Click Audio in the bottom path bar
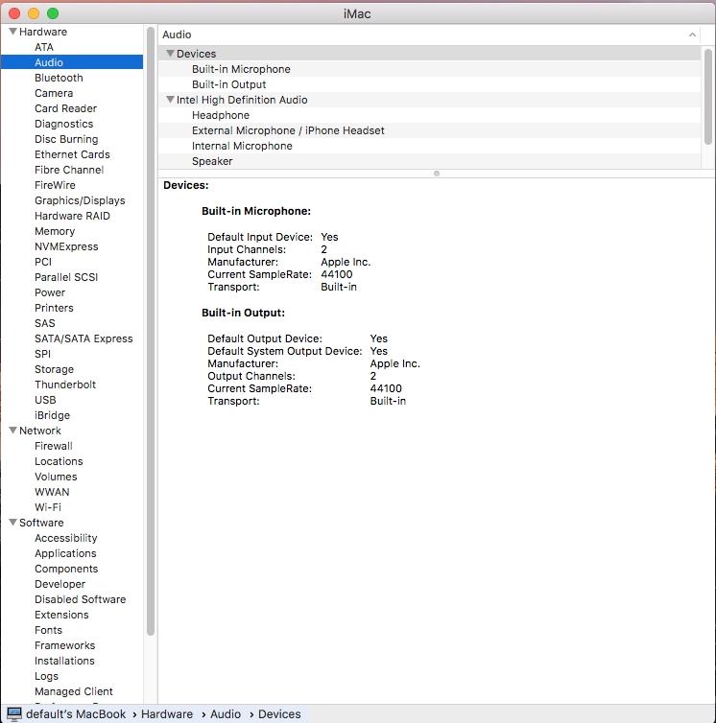Image resolution: width=716 pixels, height=723 pixels. [226, 714]
